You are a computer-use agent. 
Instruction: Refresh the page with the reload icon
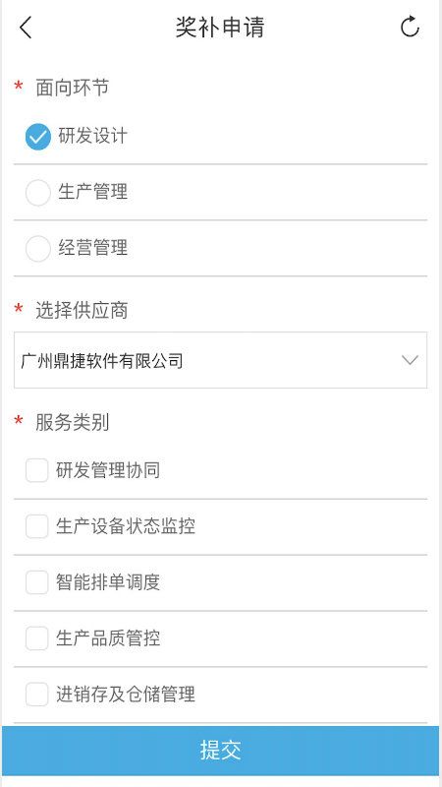pyautogui.click(x=410, y=27)
